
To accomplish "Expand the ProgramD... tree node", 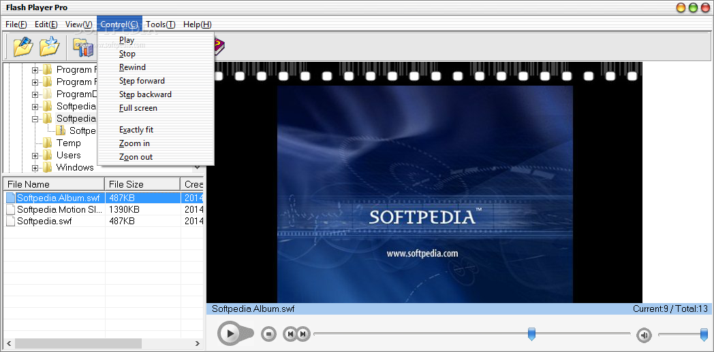I will pyautogui.click(x=35, y=94).
